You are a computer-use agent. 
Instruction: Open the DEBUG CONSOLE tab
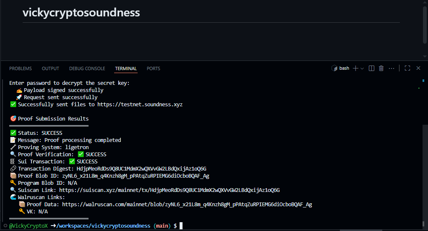tap(87, 68)
